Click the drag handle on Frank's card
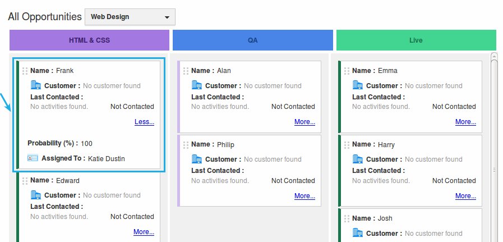This screenshot has width=503, height=242. pyautogui.click(x=25, y=71)
